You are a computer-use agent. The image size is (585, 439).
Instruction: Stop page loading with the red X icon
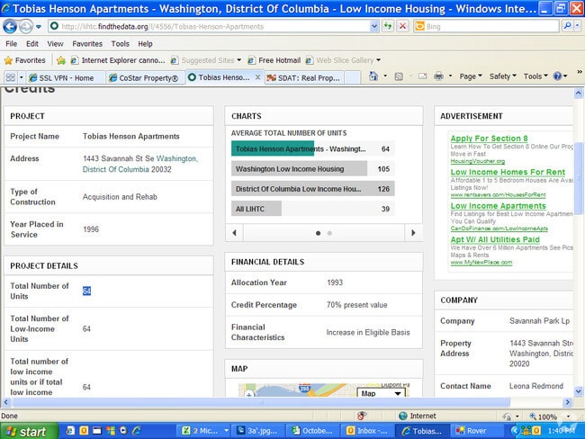pyautogui.click(x=401, y=27)
